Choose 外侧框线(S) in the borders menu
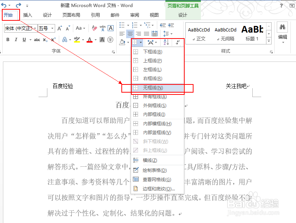 (158, 106)
